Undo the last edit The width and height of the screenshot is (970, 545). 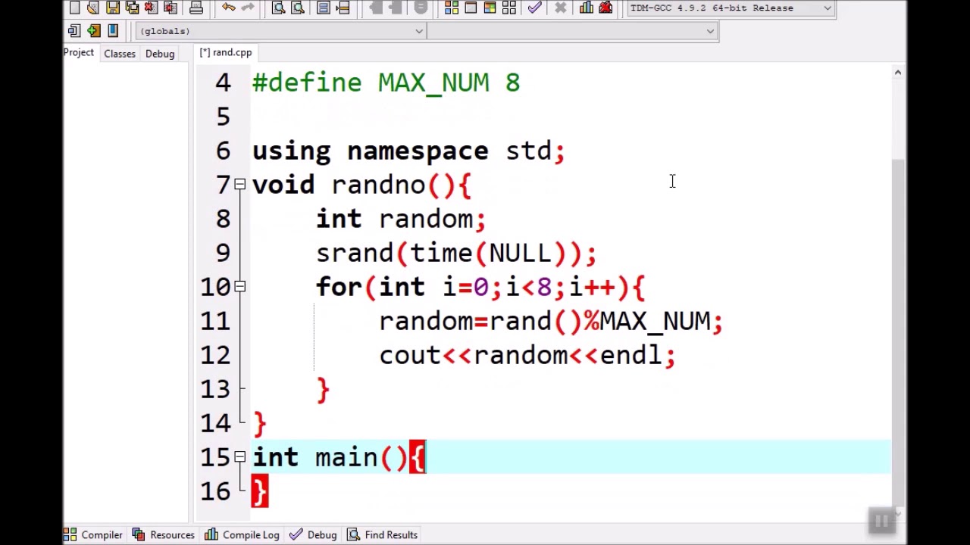pos(229,8)
